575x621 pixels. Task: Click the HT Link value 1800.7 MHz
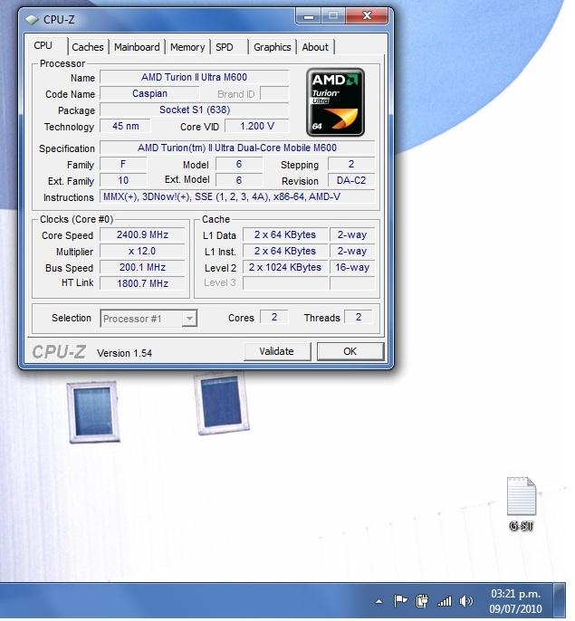click(x=142, y=283)
